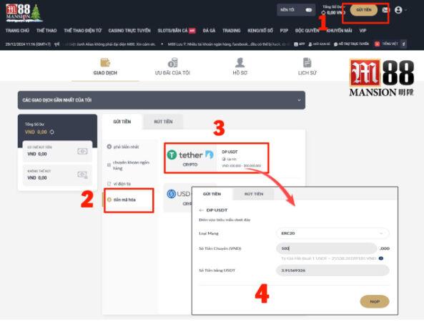Open HỖ TRỢ TRỰC TUYẾN live support

(351, 44)
